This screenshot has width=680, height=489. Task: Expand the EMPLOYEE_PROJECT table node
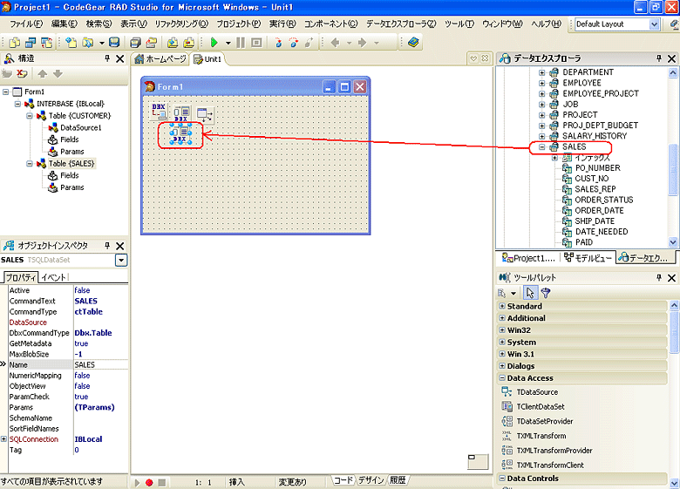(541, 93)
